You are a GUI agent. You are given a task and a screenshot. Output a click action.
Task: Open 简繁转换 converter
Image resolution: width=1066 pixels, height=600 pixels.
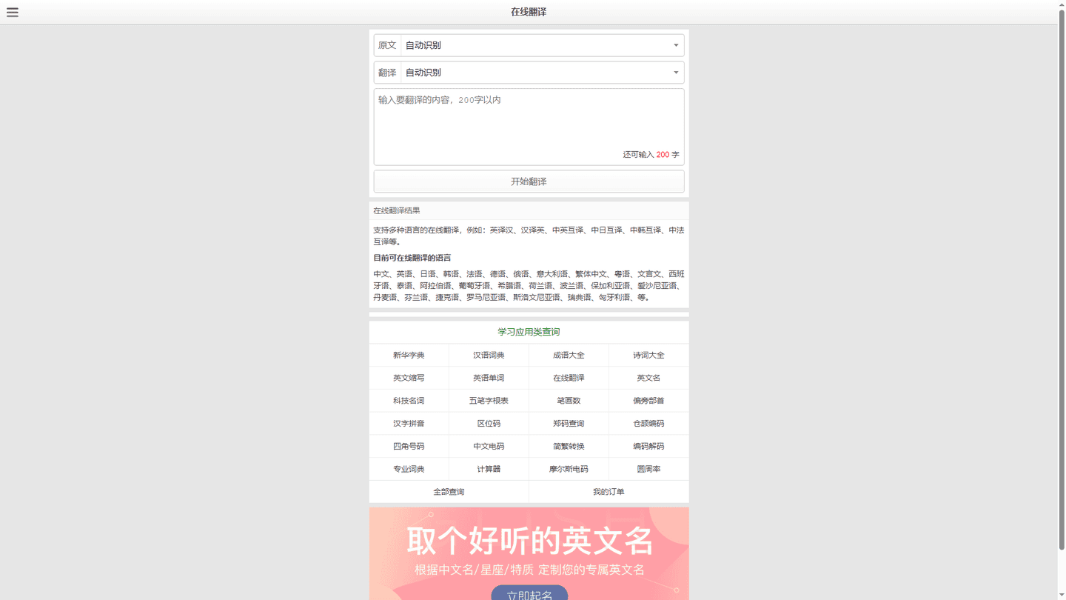569,447
